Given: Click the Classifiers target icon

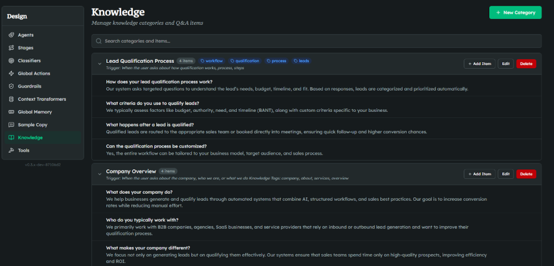Looking at the screenshot, I should (x=12, y=60).
